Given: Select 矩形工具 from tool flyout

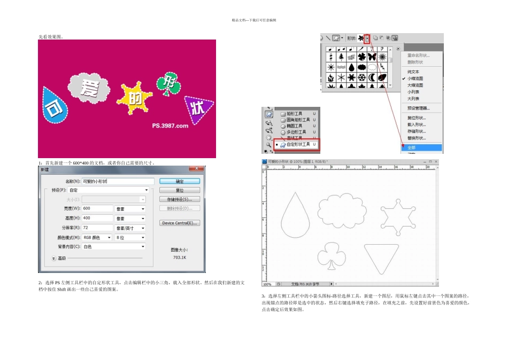Looking at the screenshot, I should pos(298,114).
